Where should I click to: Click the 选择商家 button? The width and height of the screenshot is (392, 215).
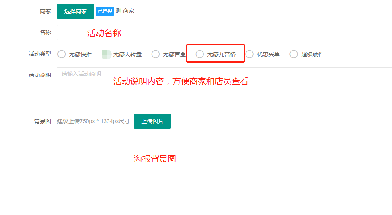click(x=76, y=11)
